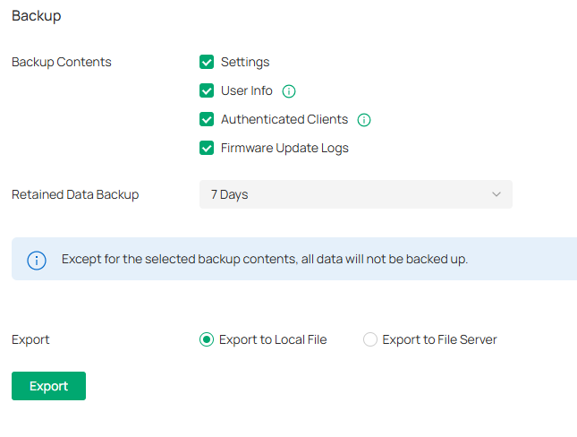
Task: Open the dropdown showing 7 Days
Action: (355, 194)
